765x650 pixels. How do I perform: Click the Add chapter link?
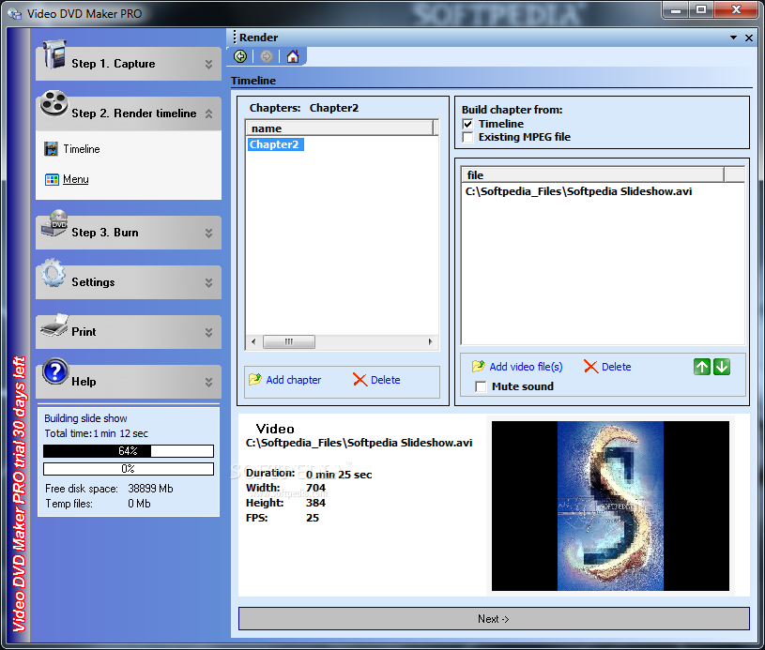pos(293,380)
